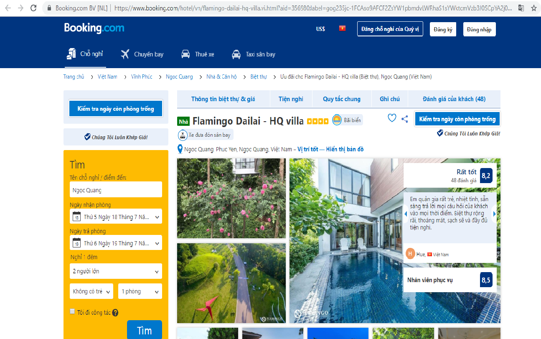This screenshot has height=339, width=541.
Task: Go to the Biệt thự breadcrumb link
Action: (x=259, y=76)
